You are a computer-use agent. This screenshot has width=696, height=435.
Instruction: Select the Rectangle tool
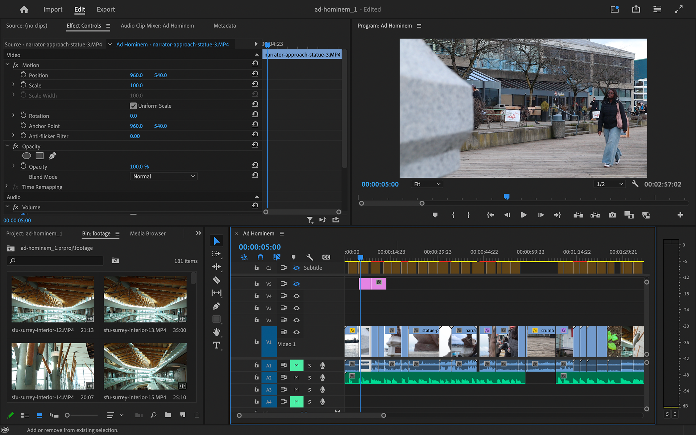point(216,319)
